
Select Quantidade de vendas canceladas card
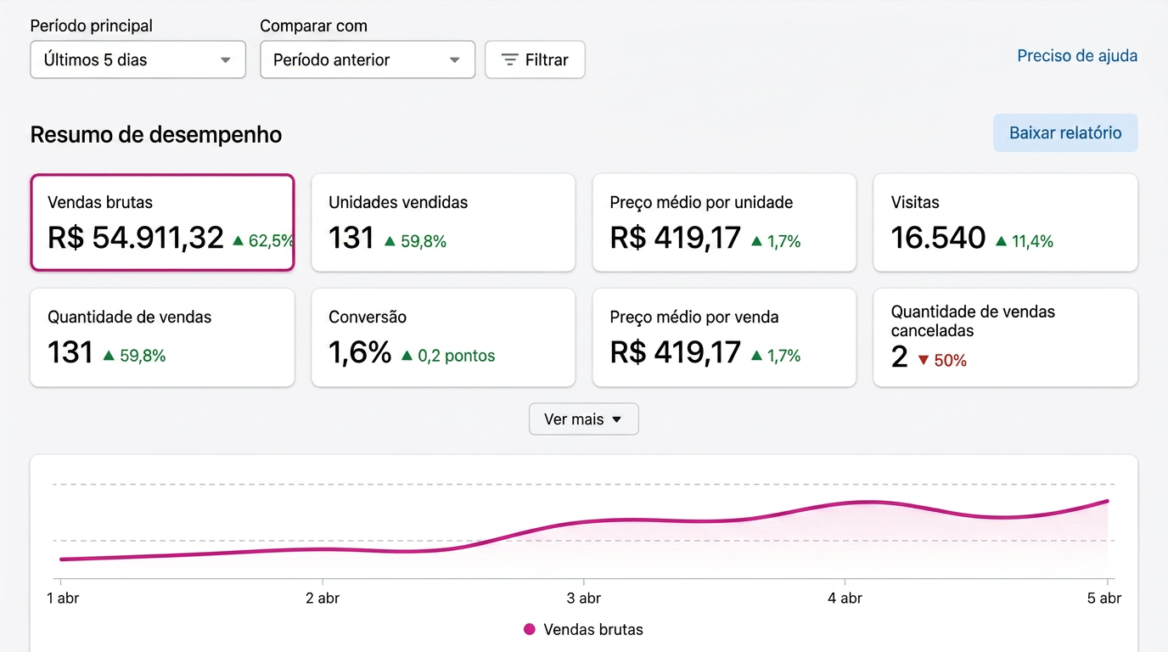point(1005,337)
